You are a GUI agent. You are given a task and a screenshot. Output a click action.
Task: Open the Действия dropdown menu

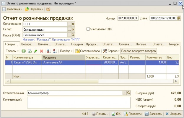(12, 9)
